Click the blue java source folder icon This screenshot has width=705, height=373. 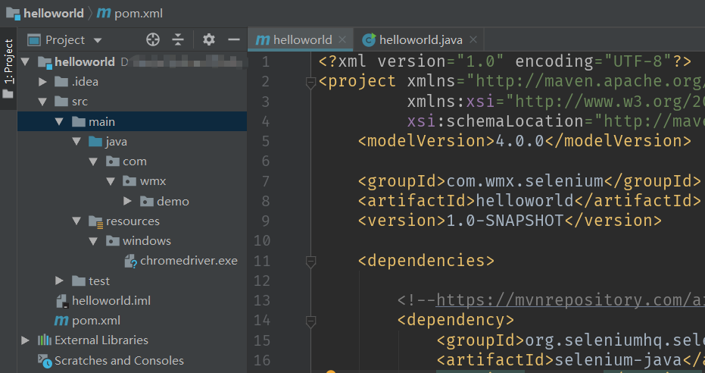[x=95, y=142]
